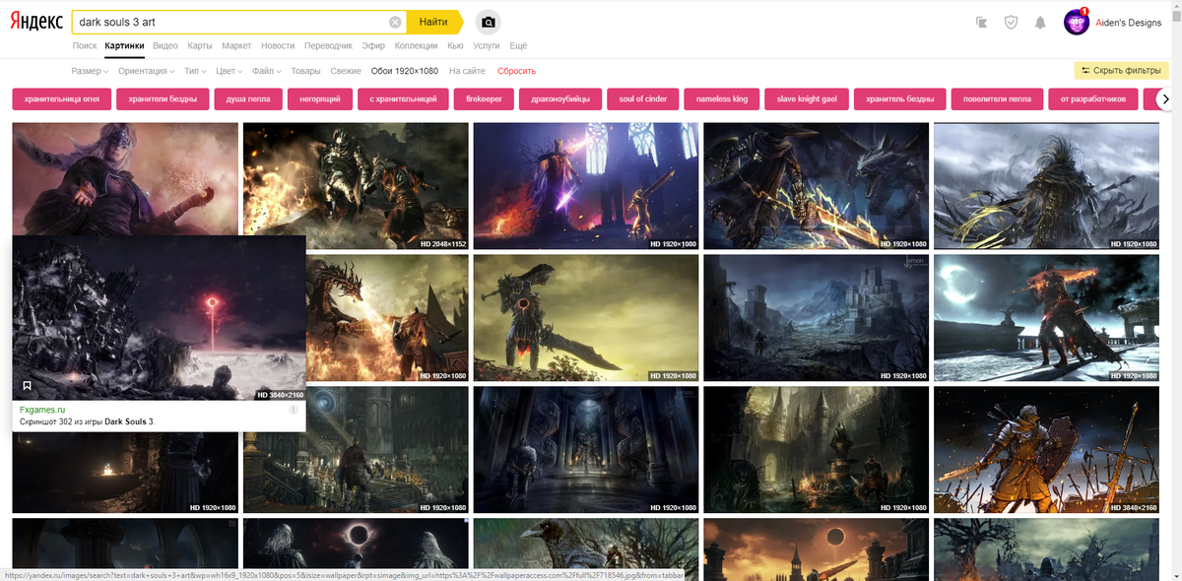Open the Ещё services menu
The image size is (1182, 581).
coord(518,45)
